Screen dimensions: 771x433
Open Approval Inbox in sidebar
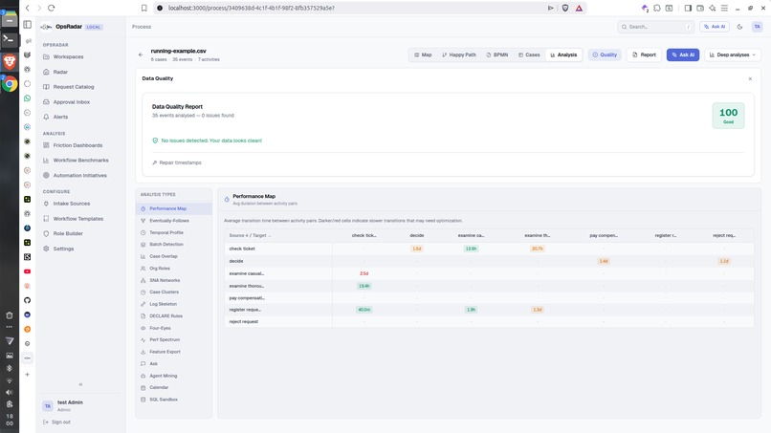(72, 102)
